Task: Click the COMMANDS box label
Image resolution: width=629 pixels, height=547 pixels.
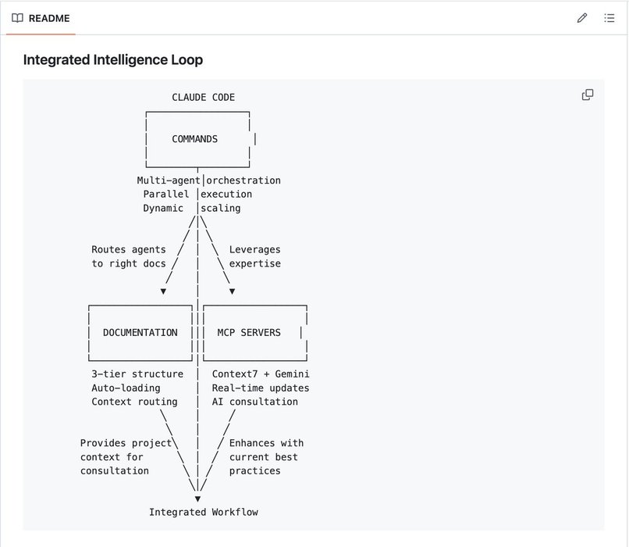Action: coord(194,139)
